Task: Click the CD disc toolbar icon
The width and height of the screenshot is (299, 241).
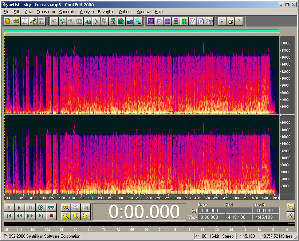Action: (x=209, y=21)
